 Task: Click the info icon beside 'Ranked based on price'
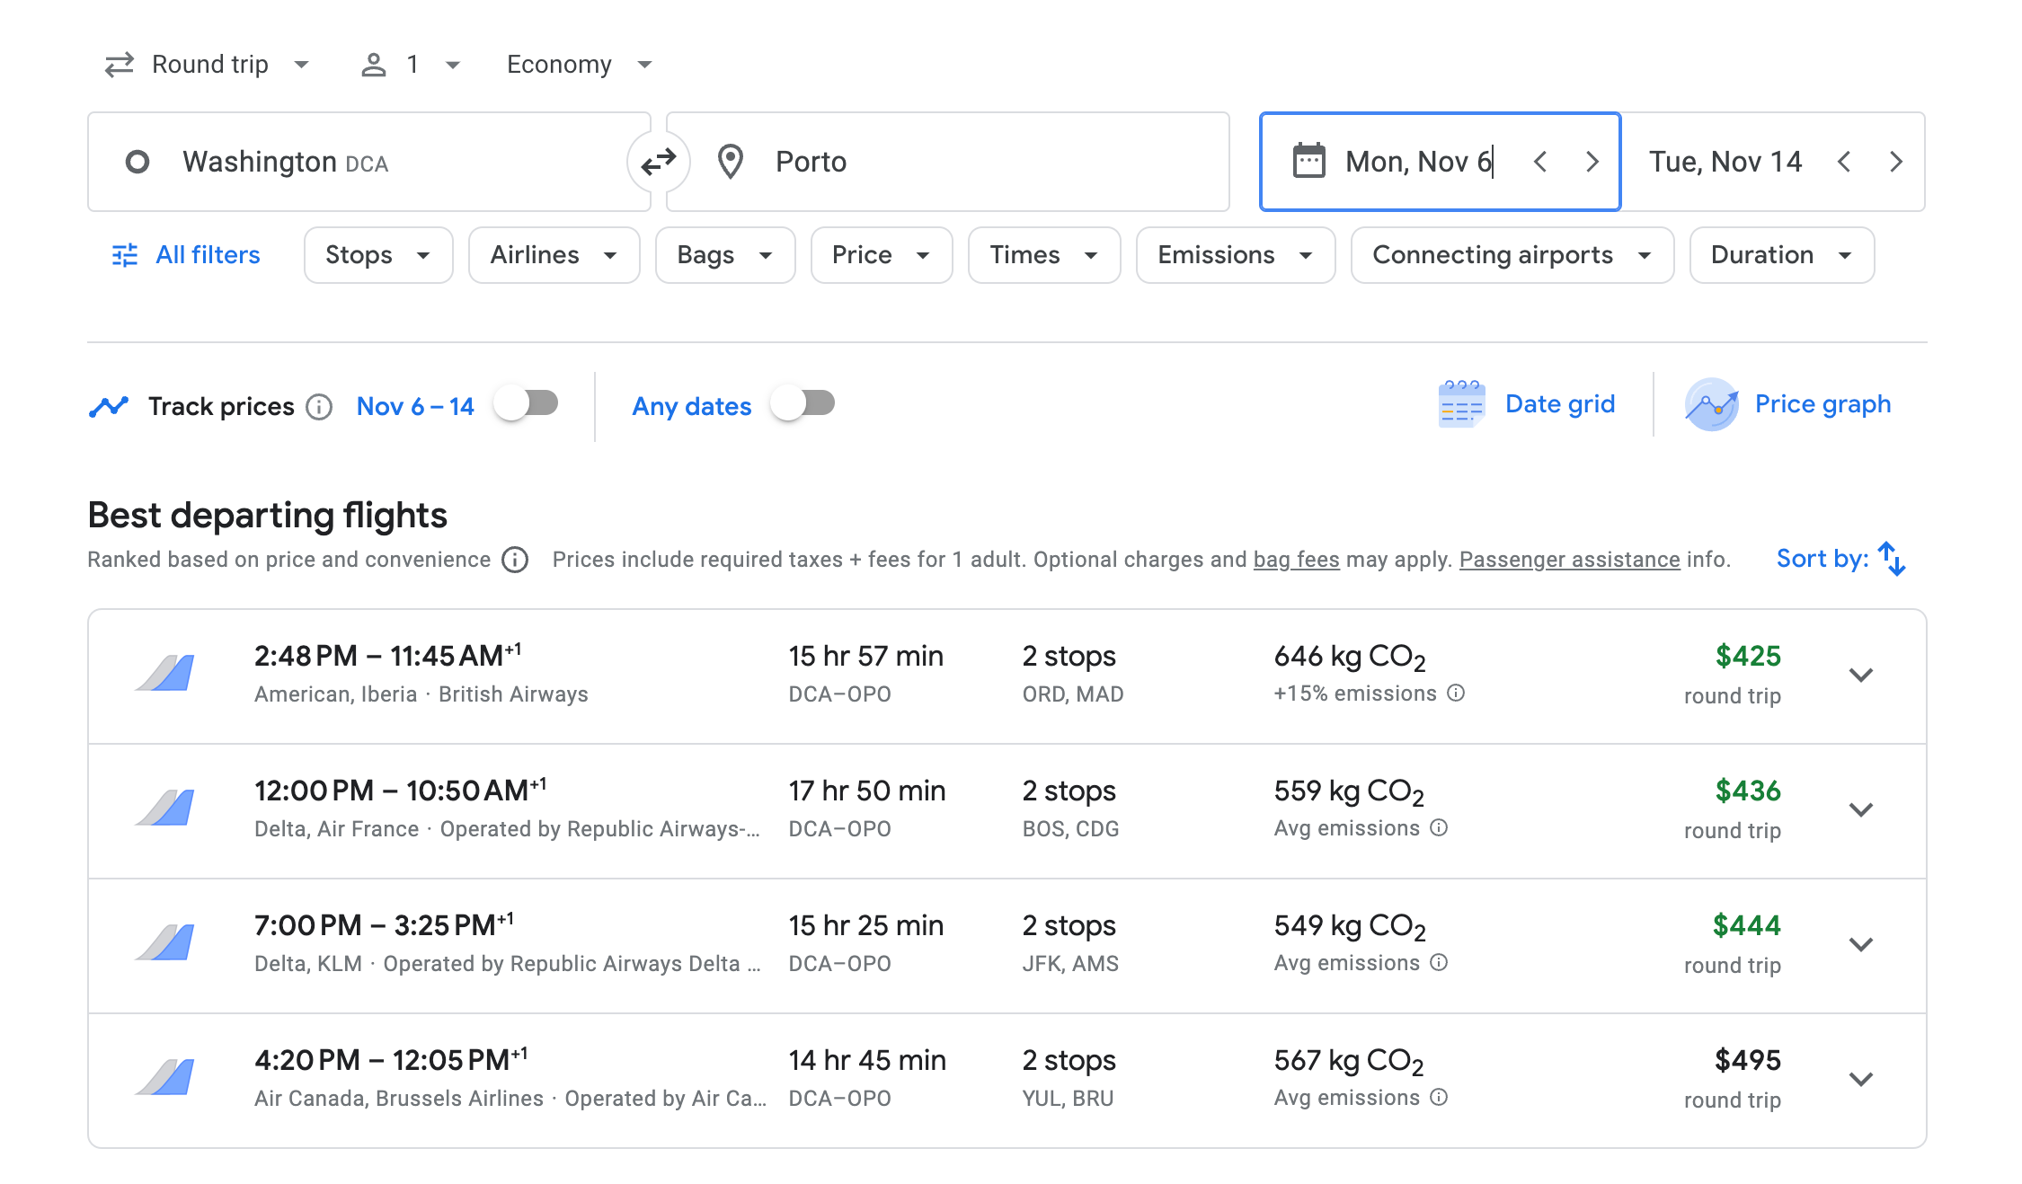[515, 560]
